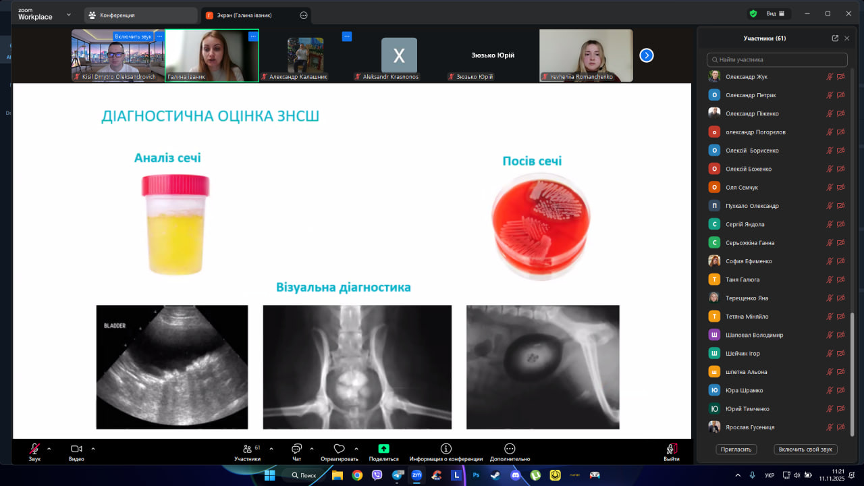
Task: Show next video thumbnails with arrow
Action: [646, 55]
